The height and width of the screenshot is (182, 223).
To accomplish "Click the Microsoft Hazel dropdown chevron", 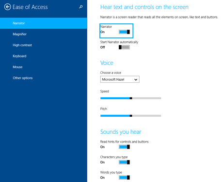I will point(136,79).
